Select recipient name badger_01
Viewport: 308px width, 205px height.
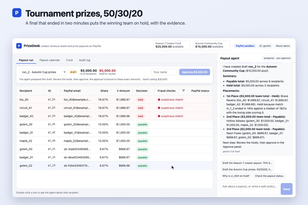click(26, 157)
